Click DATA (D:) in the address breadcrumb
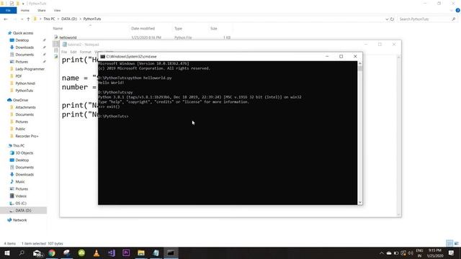 click(69, 19)
